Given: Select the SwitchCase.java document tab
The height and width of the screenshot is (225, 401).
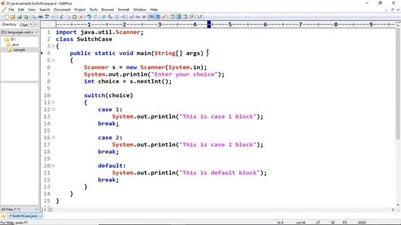Looking at the screenshot, I should pos(25,216).
